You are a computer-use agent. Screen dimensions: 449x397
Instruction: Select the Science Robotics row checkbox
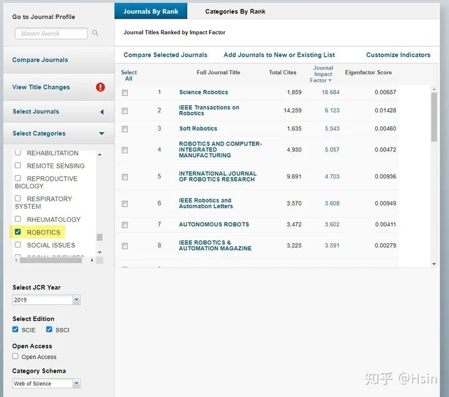[125, 92]
